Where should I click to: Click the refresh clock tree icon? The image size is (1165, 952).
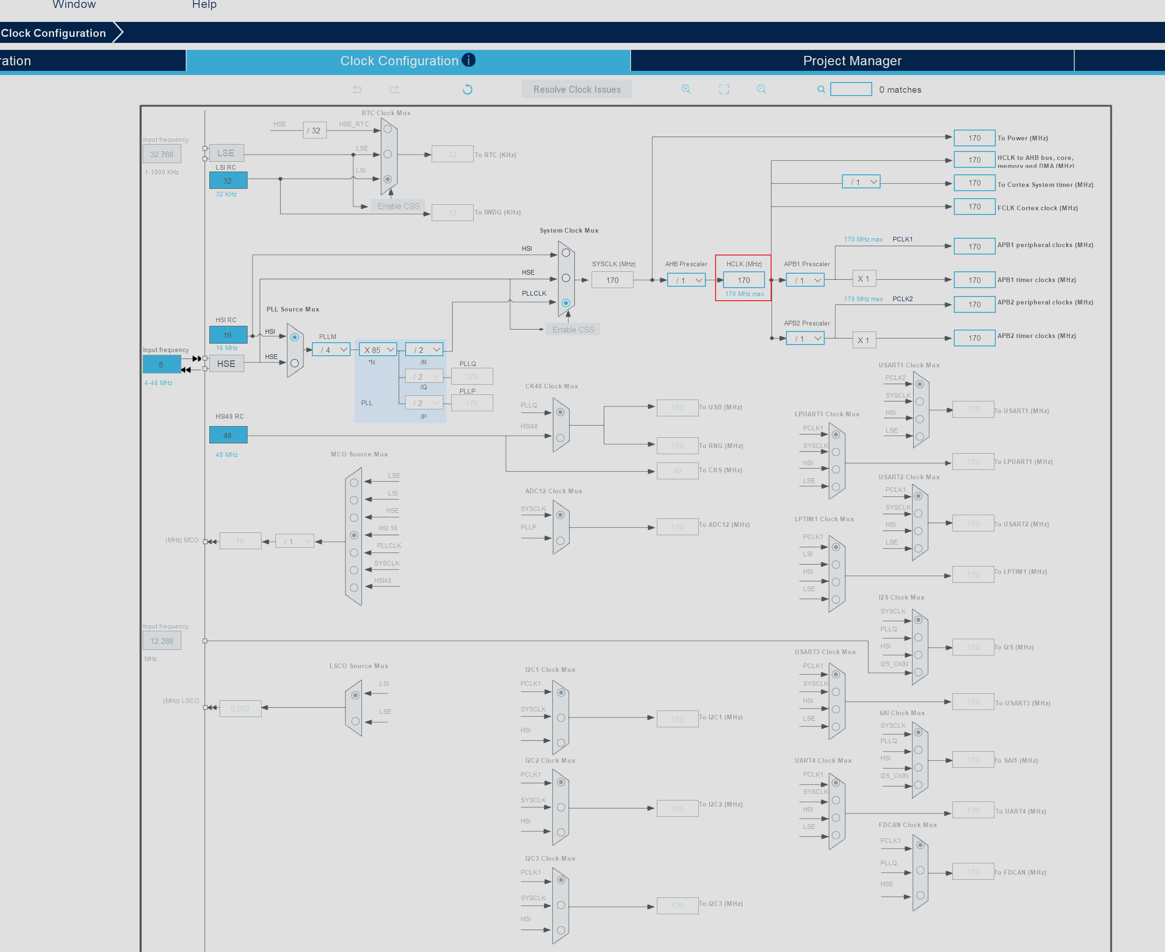point(467,90)
